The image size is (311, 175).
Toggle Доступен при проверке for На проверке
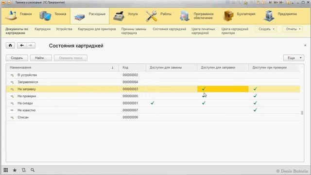pyautogui.click(x=255, y=96)
